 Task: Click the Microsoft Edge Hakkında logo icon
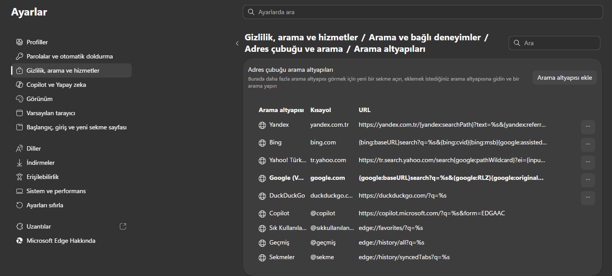point(19,241)
